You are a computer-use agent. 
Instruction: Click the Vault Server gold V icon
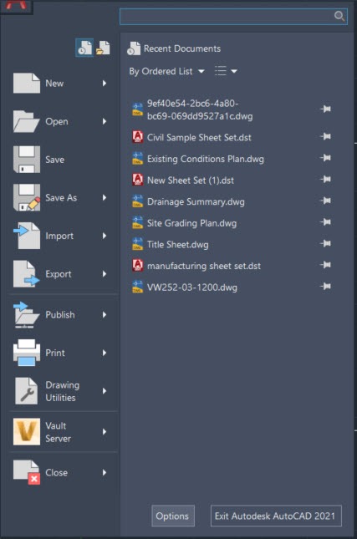(27, 432)
